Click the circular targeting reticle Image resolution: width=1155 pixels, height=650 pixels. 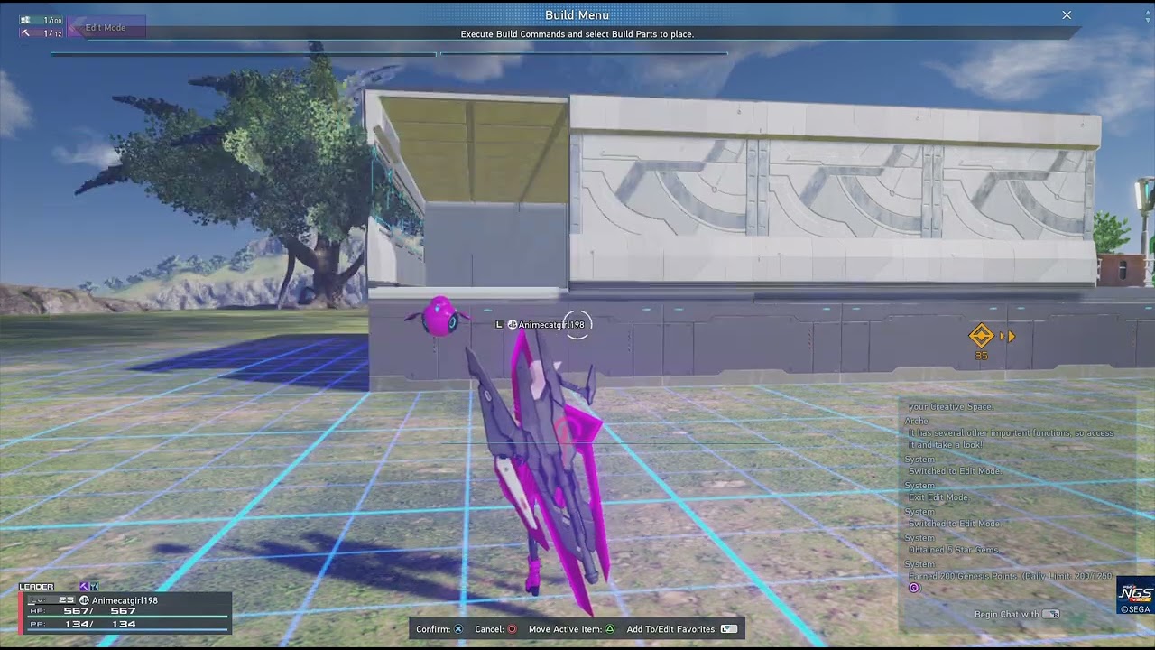pyautogui.click(x=577, y=325)
